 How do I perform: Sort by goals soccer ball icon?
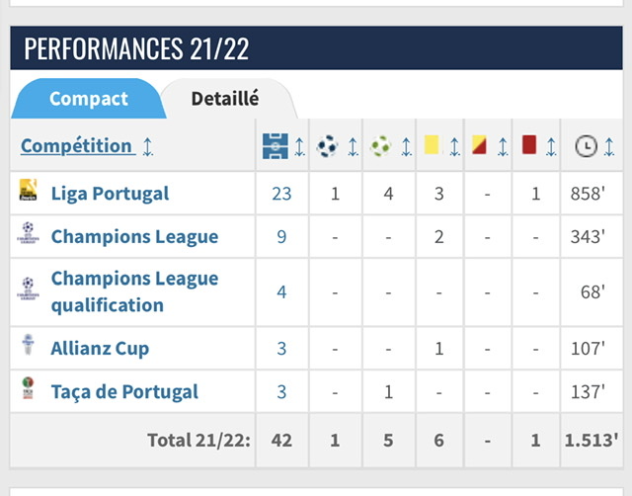(x=327, y=146)
